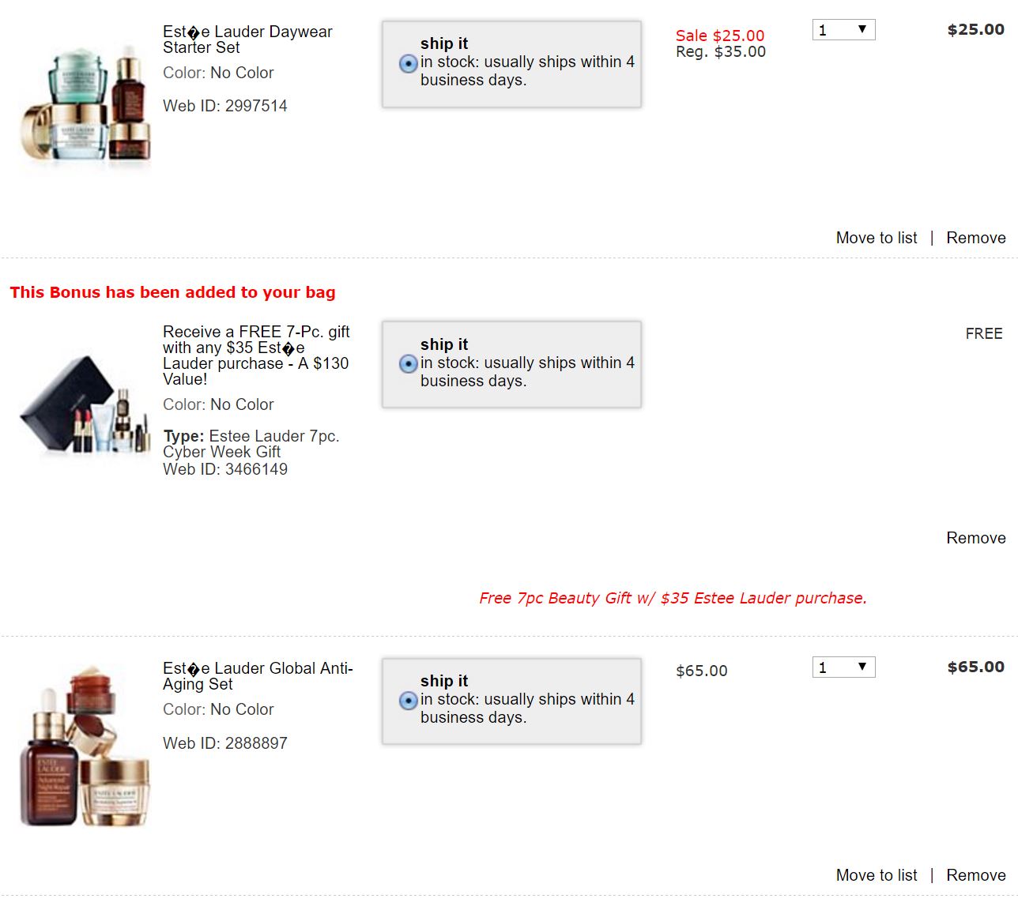Move Daywear Starter Set to list
Image resolution: width=1018 pixels, height=906 pixels.
[x=877, y=238]
